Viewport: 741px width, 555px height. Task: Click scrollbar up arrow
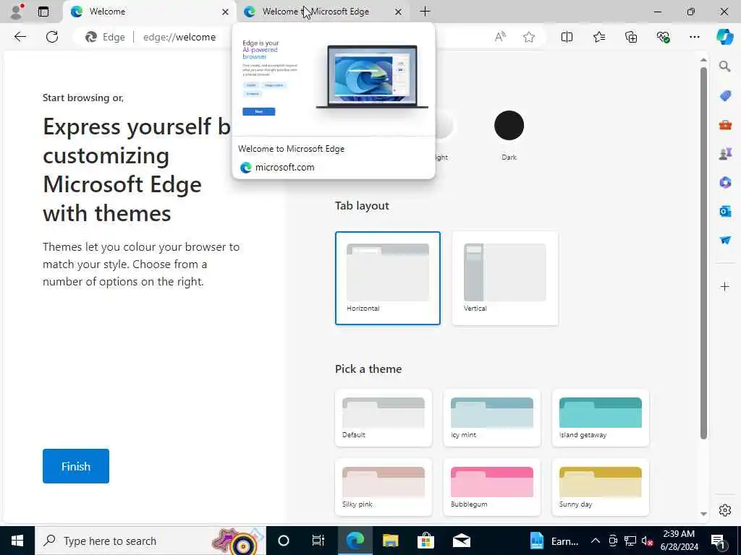pyautogui.click(x=703, y=60)
